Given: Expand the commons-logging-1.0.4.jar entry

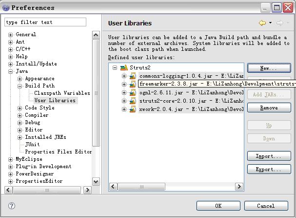Looking at the screenshot, I should [x=124, y=76].
